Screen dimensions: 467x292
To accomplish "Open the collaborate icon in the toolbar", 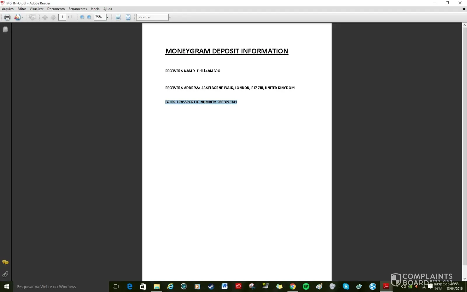I will point(17,17).
